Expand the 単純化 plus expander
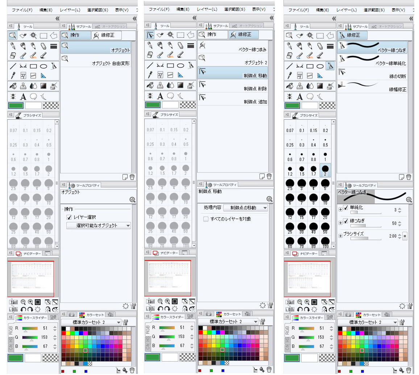Image resolution: width=419 pixels, height=375 pixels. 340,210
